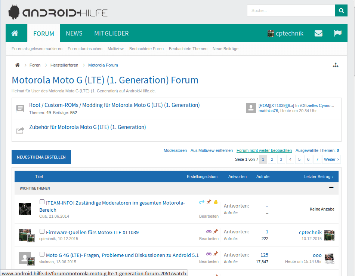355x276 pixels.
Task: Click Bearbeiten on Firmware-Quellen thread
Action: point(209,239)
